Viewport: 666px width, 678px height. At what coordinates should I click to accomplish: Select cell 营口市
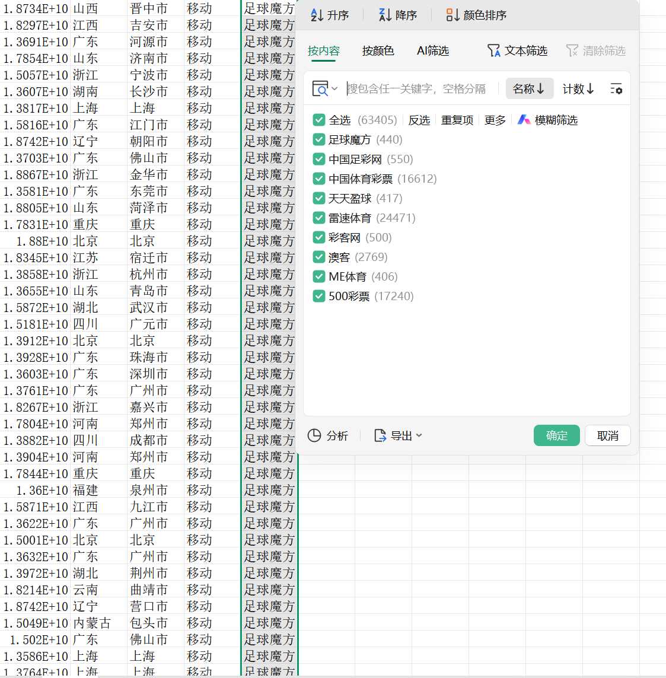[x=155, y=606]
